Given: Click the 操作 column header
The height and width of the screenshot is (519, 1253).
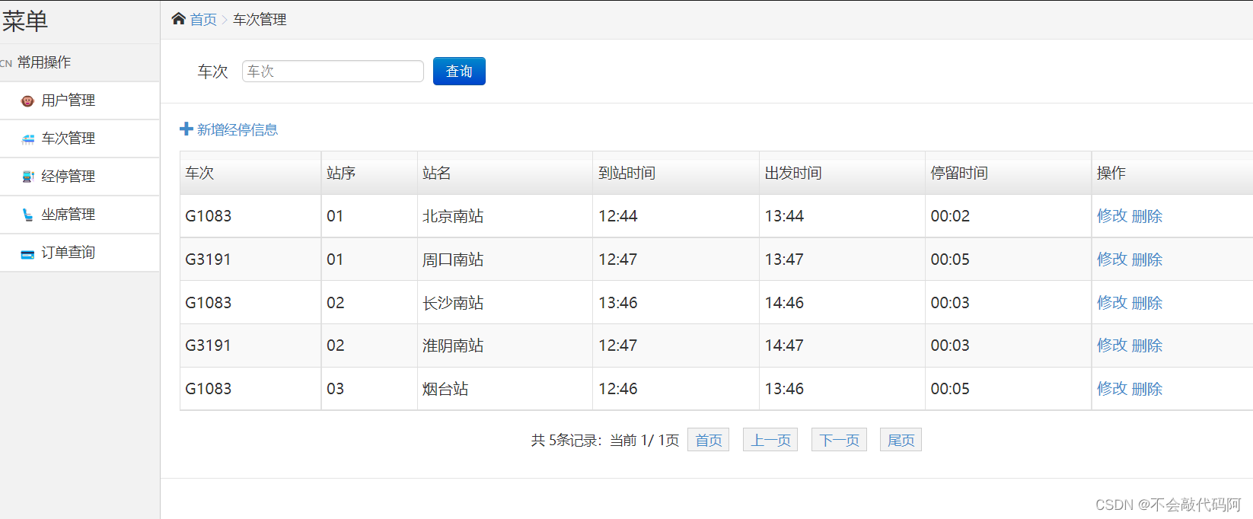Looking at the screenshot, I should point(1172,173).
